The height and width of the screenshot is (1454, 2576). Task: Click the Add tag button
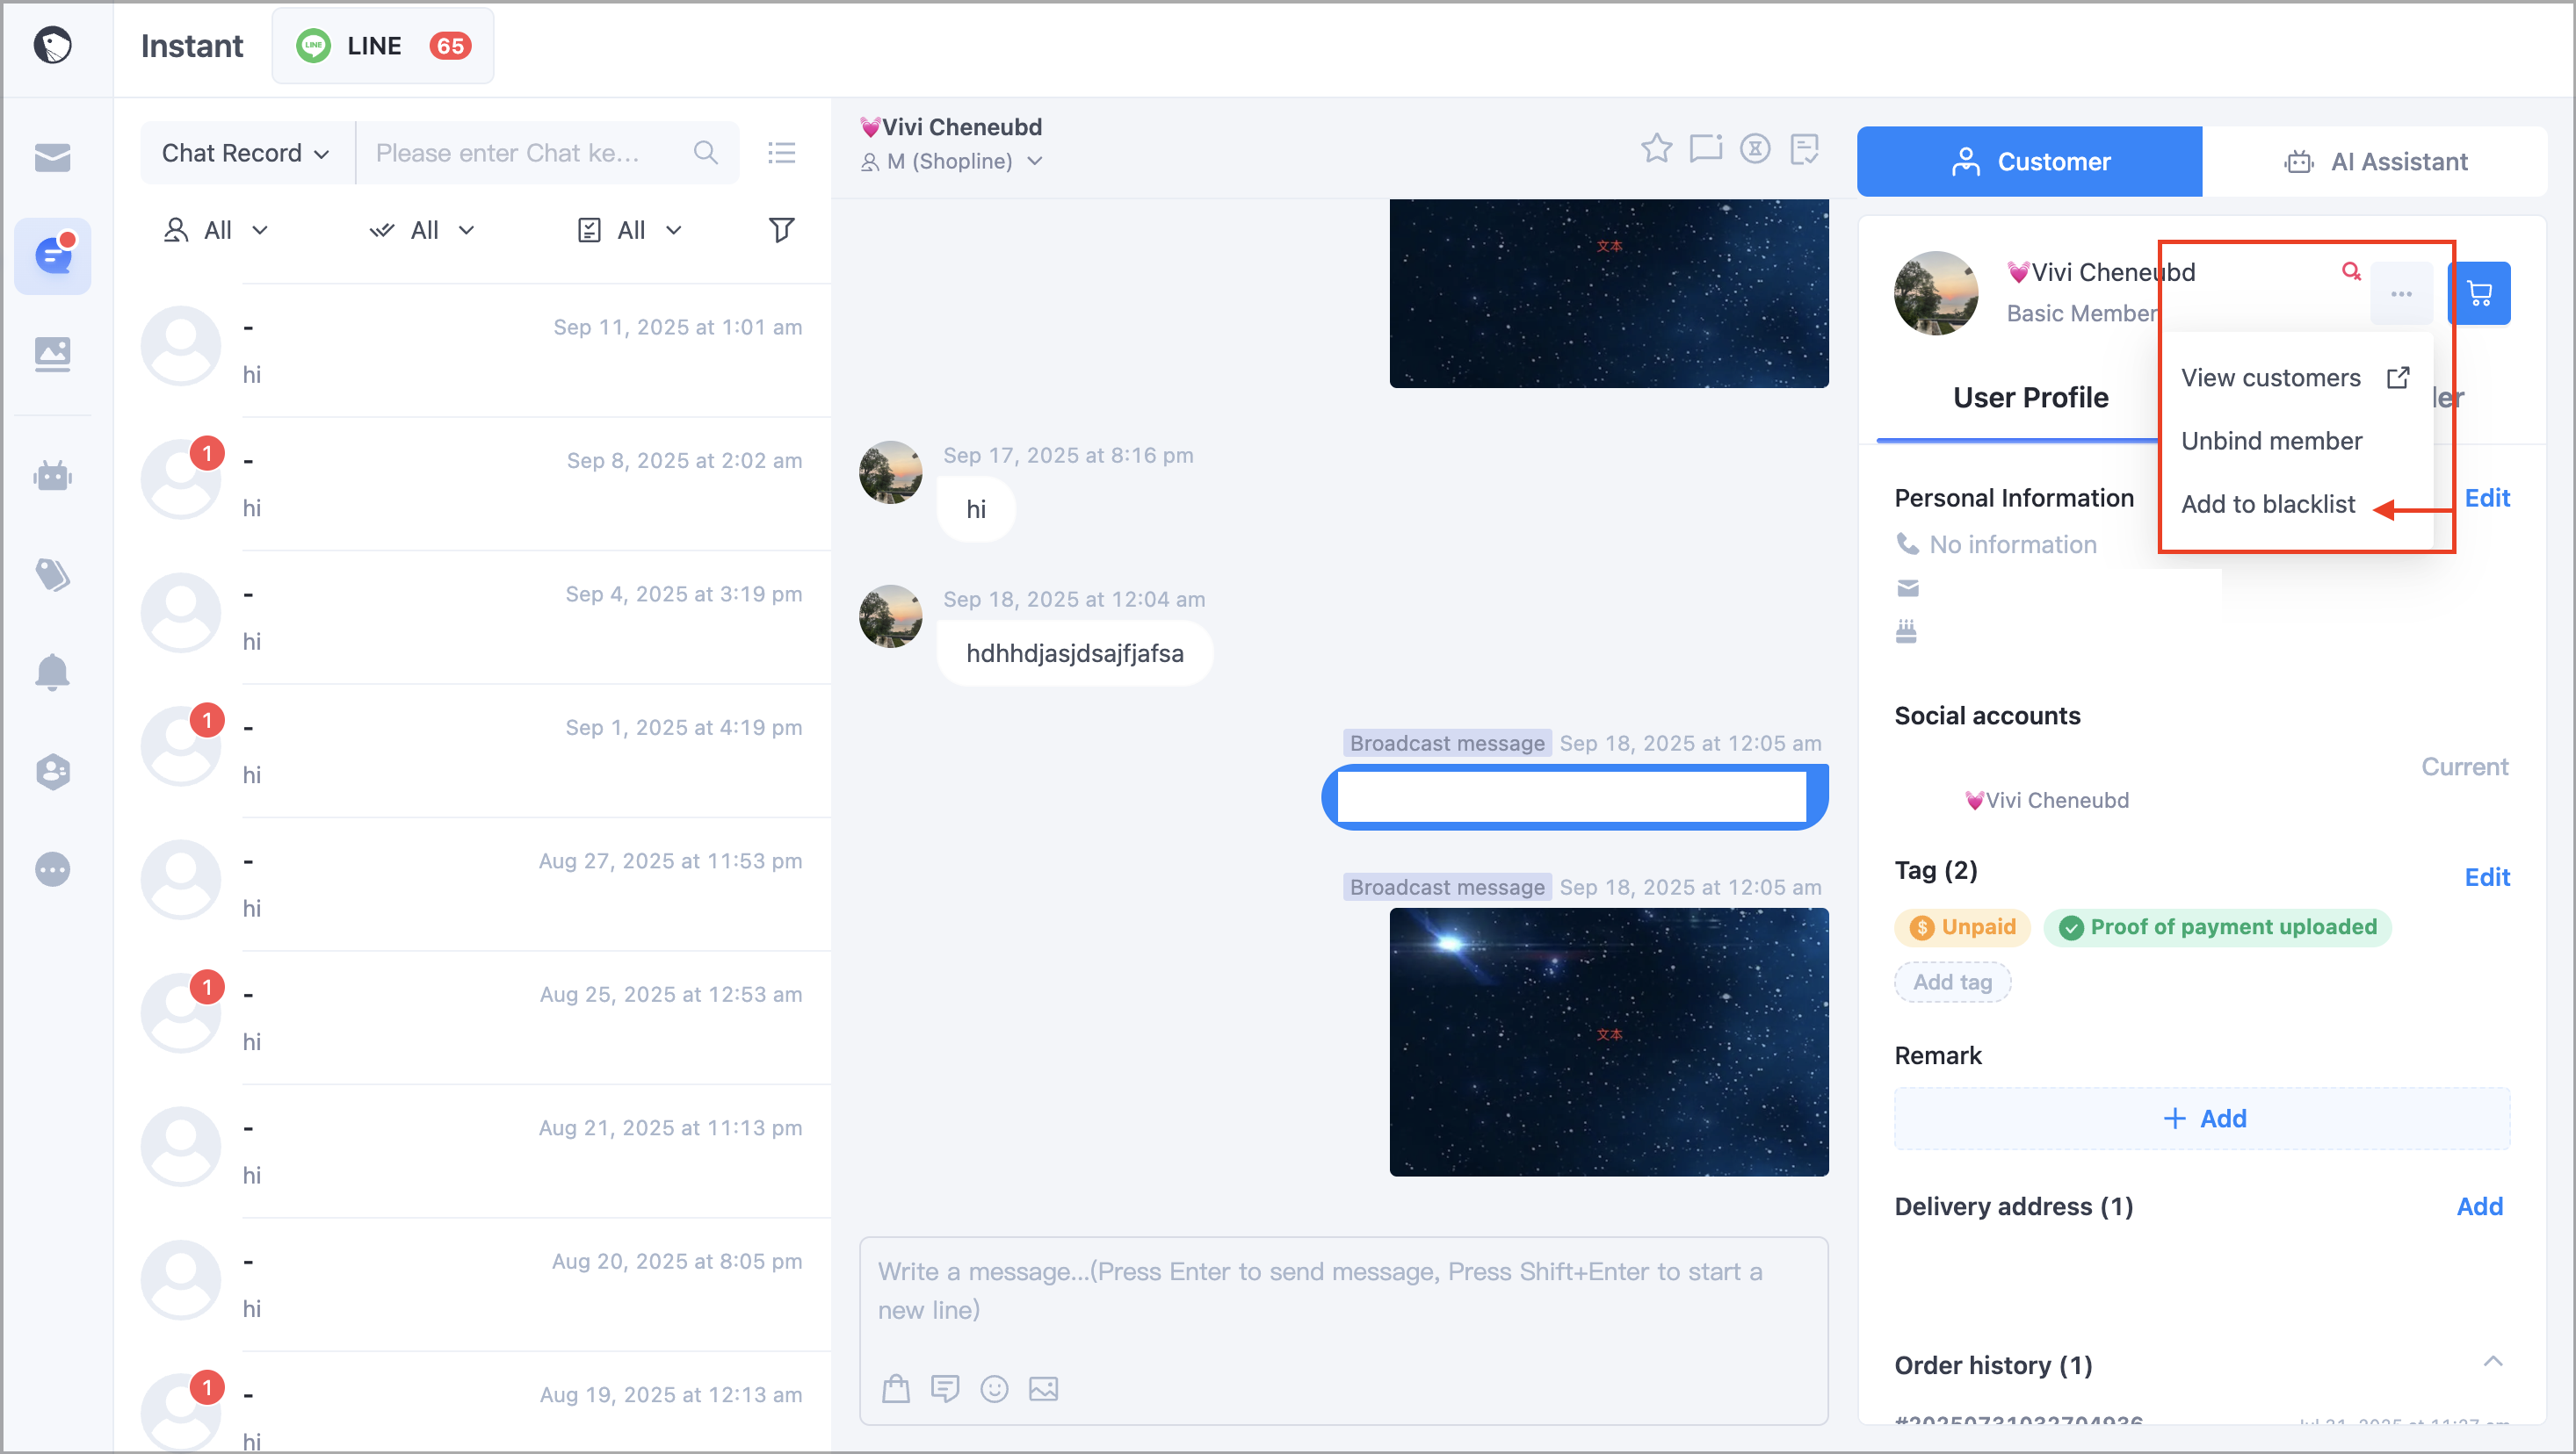[1952, 982]
